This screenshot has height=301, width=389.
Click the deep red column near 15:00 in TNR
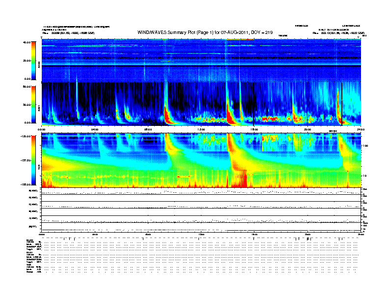(245, 179)
